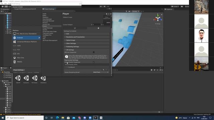The image size is (214, 120).
Task: Adjust the Project panel icon size slider
Action: [x=159, y=112]
